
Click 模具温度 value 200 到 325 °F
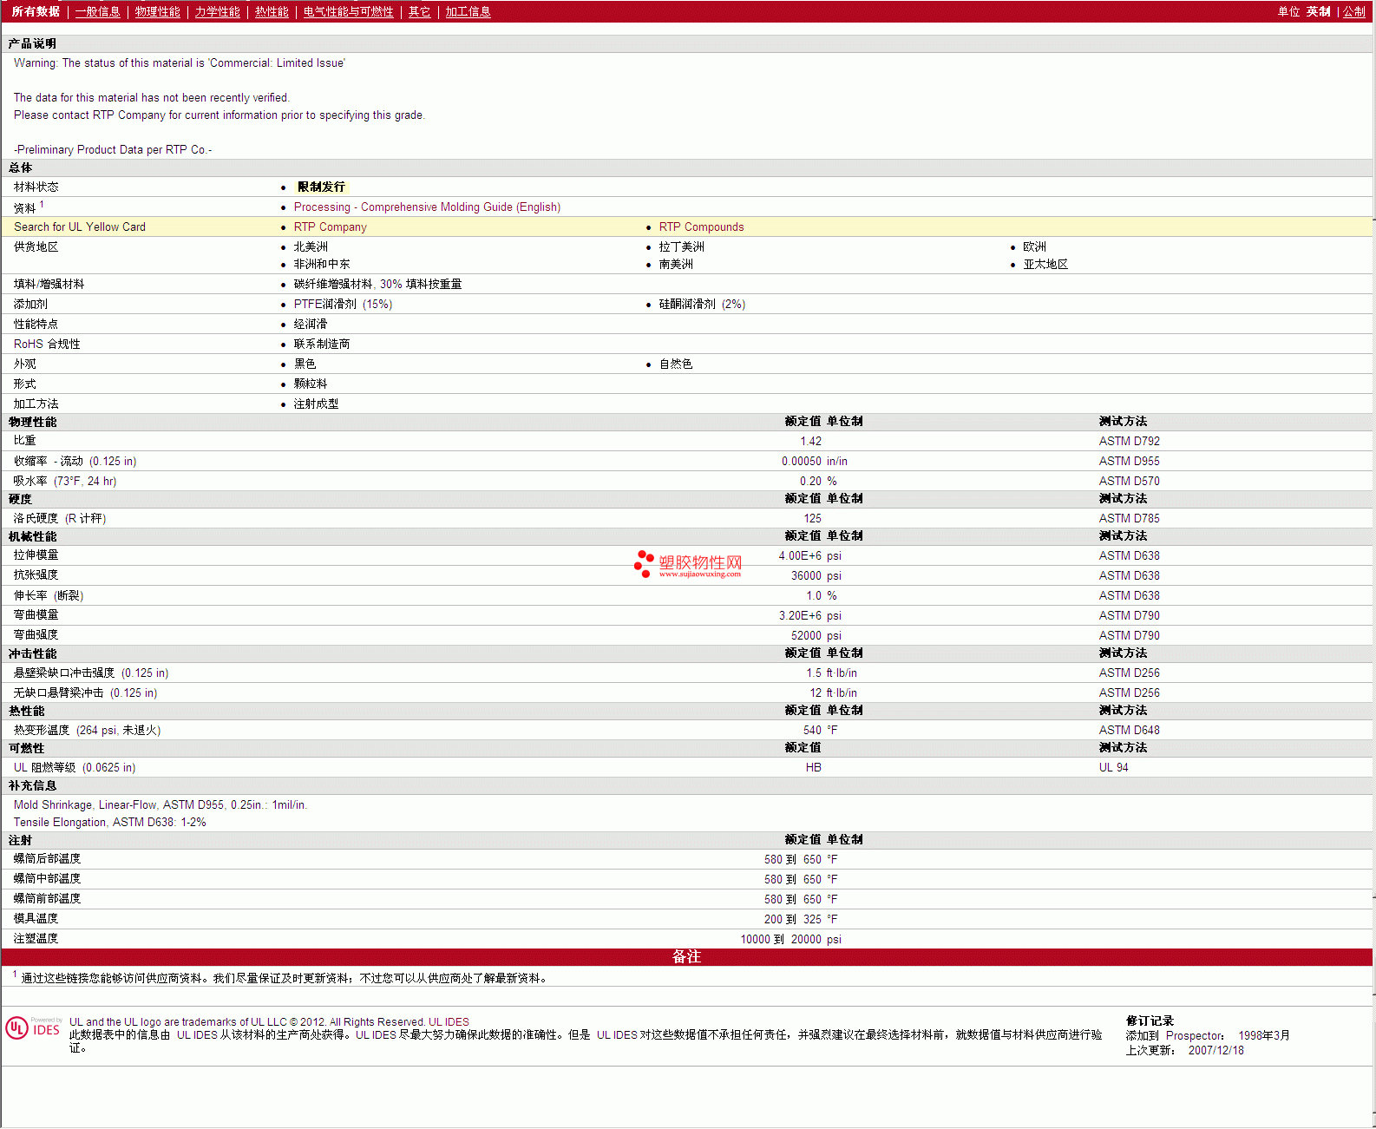[801, 920]
